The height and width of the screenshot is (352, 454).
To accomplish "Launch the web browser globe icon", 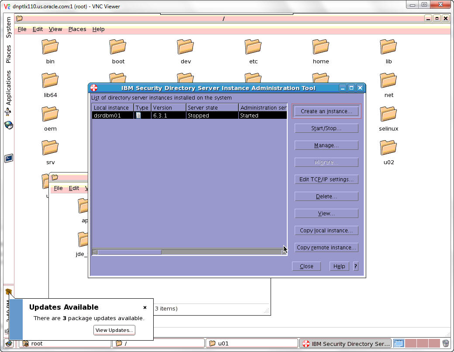I will (x=9, y=125).
